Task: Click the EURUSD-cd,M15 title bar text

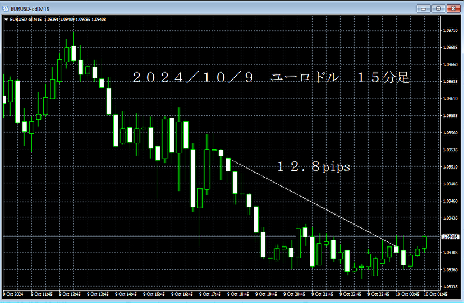Action: 30,9
